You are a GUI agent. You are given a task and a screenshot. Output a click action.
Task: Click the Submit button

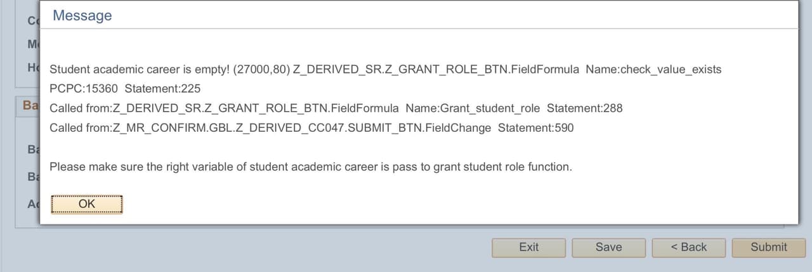(768, 247)
